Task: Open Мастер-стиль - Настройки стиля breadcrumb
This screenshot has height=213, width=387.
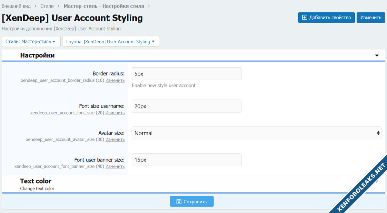Action: click(104, 6)
